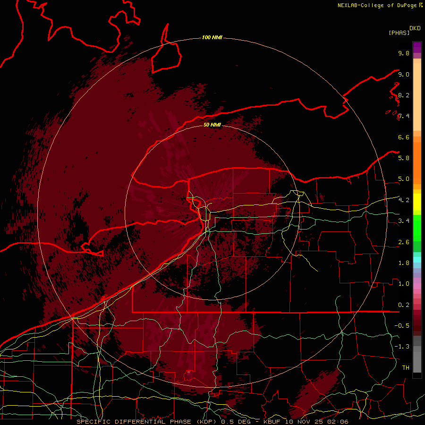
Task: Click the TH threshold legend label
Action: (406, 368)
